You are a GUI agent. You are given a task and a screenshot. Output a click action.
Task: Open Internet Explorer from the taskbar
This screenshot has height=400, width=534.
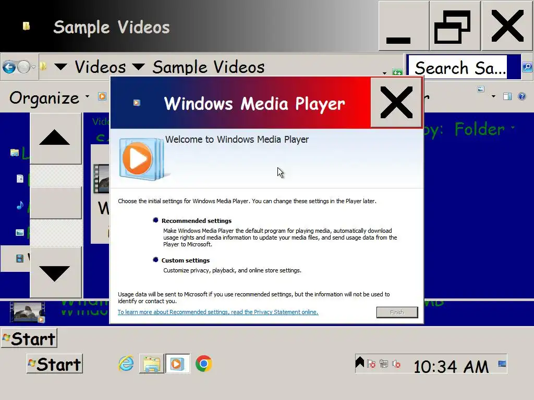tap(126, 364)
